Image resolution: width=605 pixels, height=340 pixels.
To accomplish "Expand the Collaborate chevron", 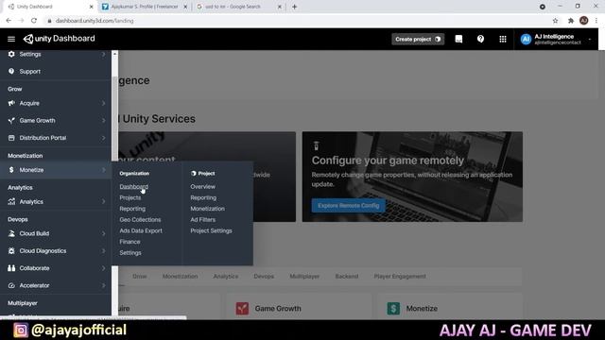I will 103,268.
